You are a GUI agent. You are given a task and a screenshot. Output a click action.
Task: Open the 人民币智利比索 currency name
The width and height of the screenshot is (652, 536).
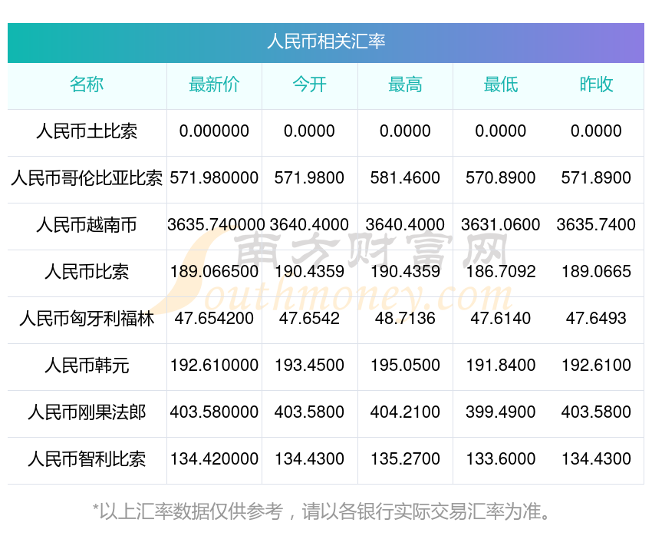point(87,459)
